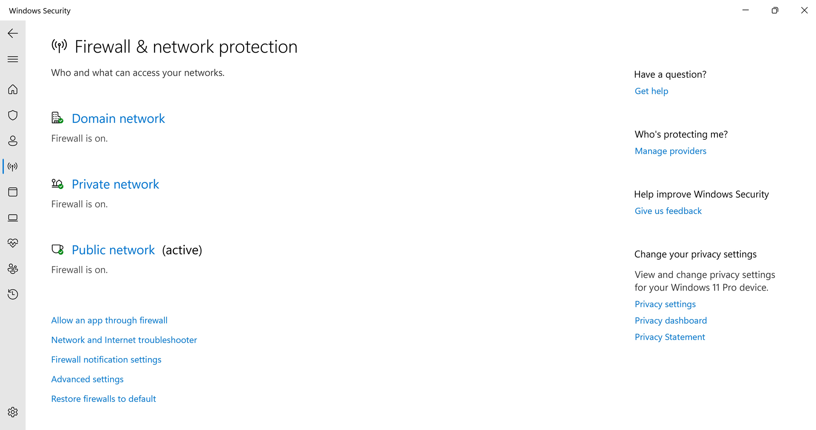Viewport: 816px width, 430px height.
Task: Open Account protection person icon
Action: (13, 141)
